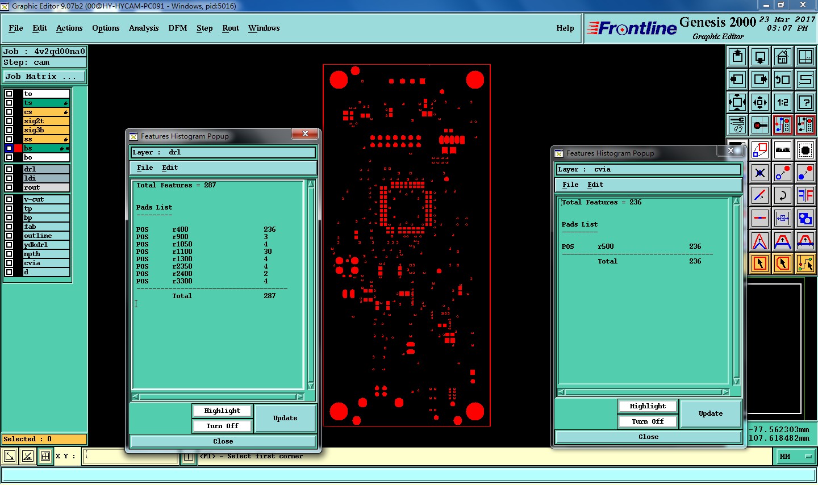
Task: Select the mirror F icon
Action: pyautogui.click(x=806, y=195)
